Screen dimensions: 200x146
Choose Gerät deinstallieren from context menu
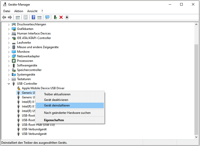click(70, 105)
